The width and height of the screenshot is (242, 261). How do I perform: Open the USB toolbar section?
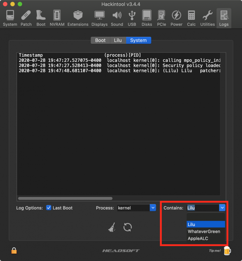[132, 18]
